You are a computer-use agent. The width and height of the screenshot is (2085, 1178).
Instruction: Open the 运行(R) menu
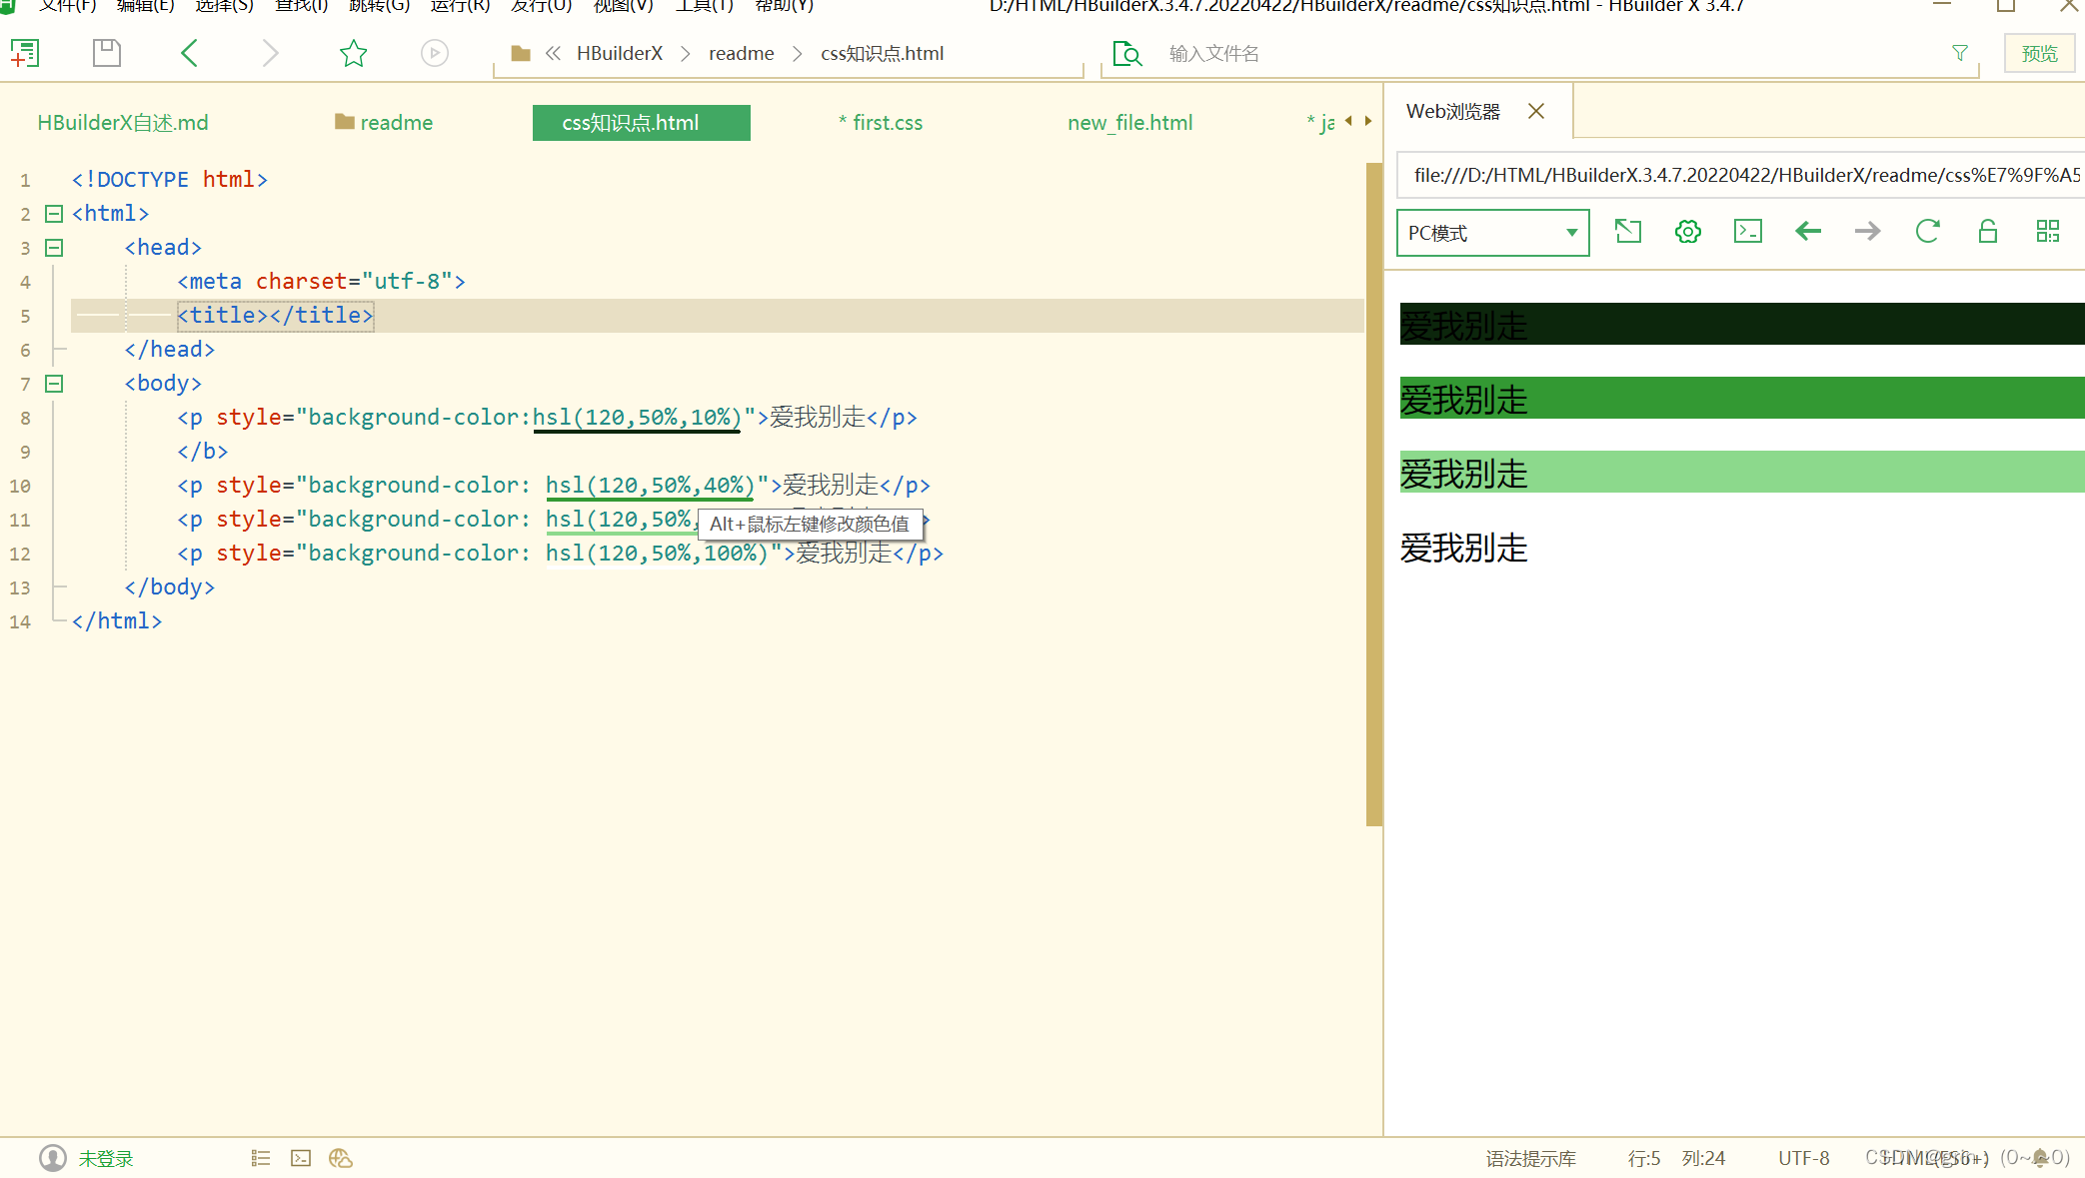coord(459,7)
